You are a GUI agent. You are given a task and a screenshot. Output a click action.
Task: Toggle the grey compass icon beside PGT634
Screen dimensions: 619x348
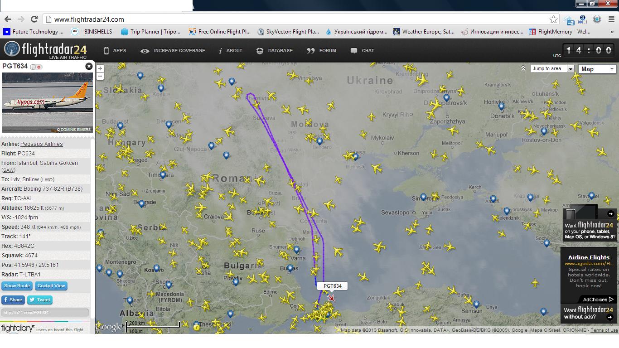33,67
